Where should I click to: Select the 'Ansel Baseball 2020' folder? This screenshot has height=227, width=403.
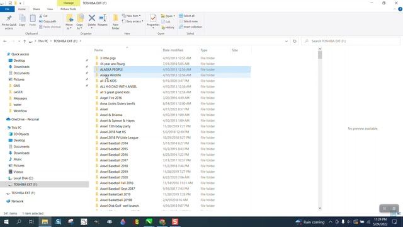point(114,177)
